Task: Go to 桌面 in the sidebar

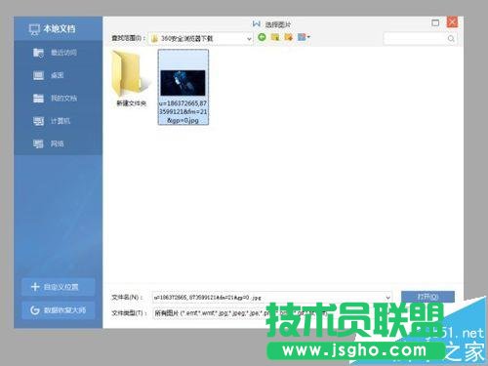Action: tap(49, 75)
